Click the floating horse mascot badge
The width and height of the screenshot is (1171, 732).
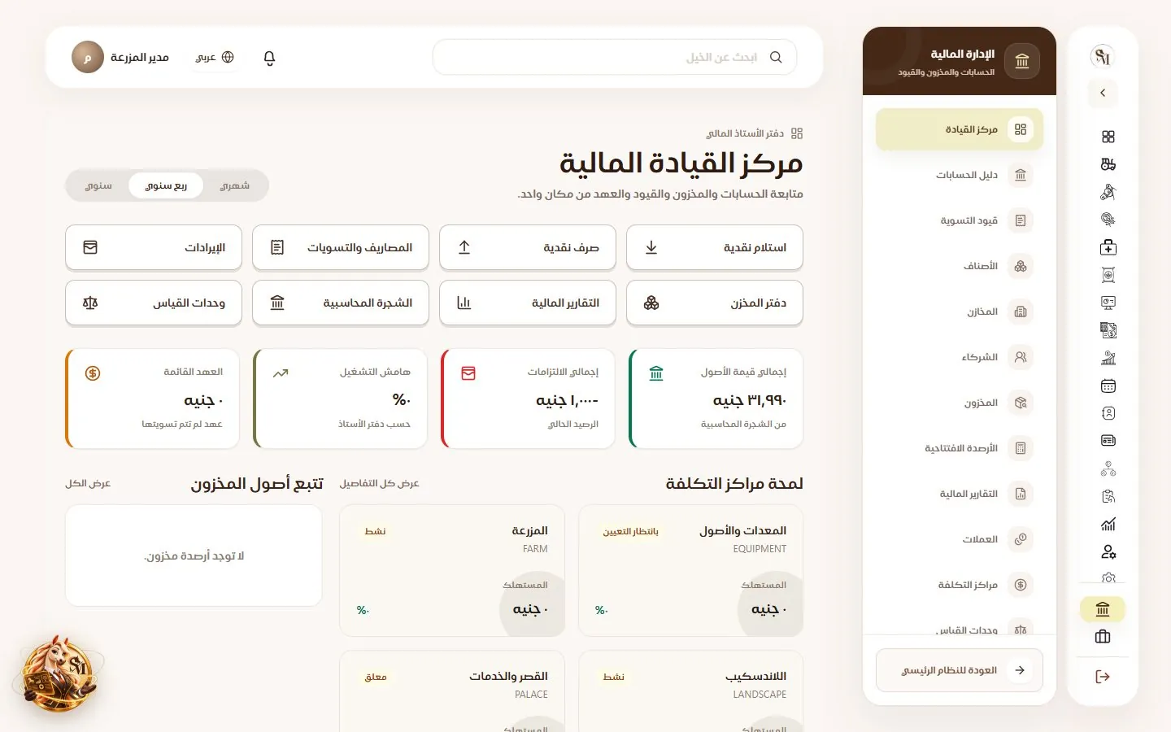pos(59,673)
